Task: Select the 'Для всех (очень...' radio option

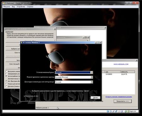Action: (x=6, y=86)
